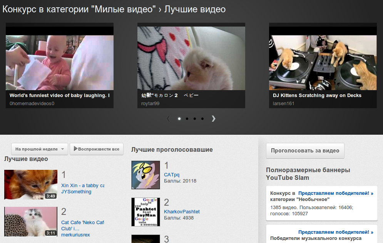Open "Представляем победителей!" link for "Необычное" contest
The width and height of the screenshot is (383, 243).
[x=336, y=193]
